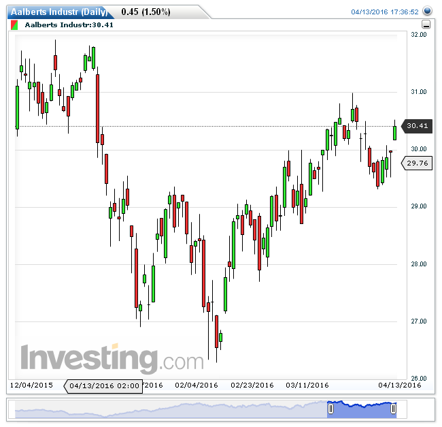Screen dimensions: 442x427
Task: Grab the left handle of the range slider
Action: pyautogui.click(x=330, y=409)
